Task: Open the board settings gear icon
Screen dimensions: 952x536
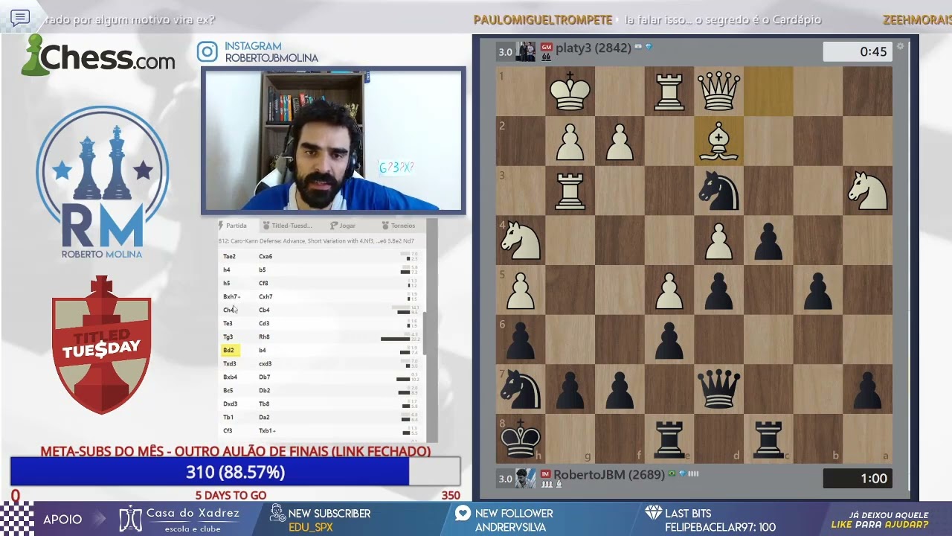Action: (x=900, y=46)
